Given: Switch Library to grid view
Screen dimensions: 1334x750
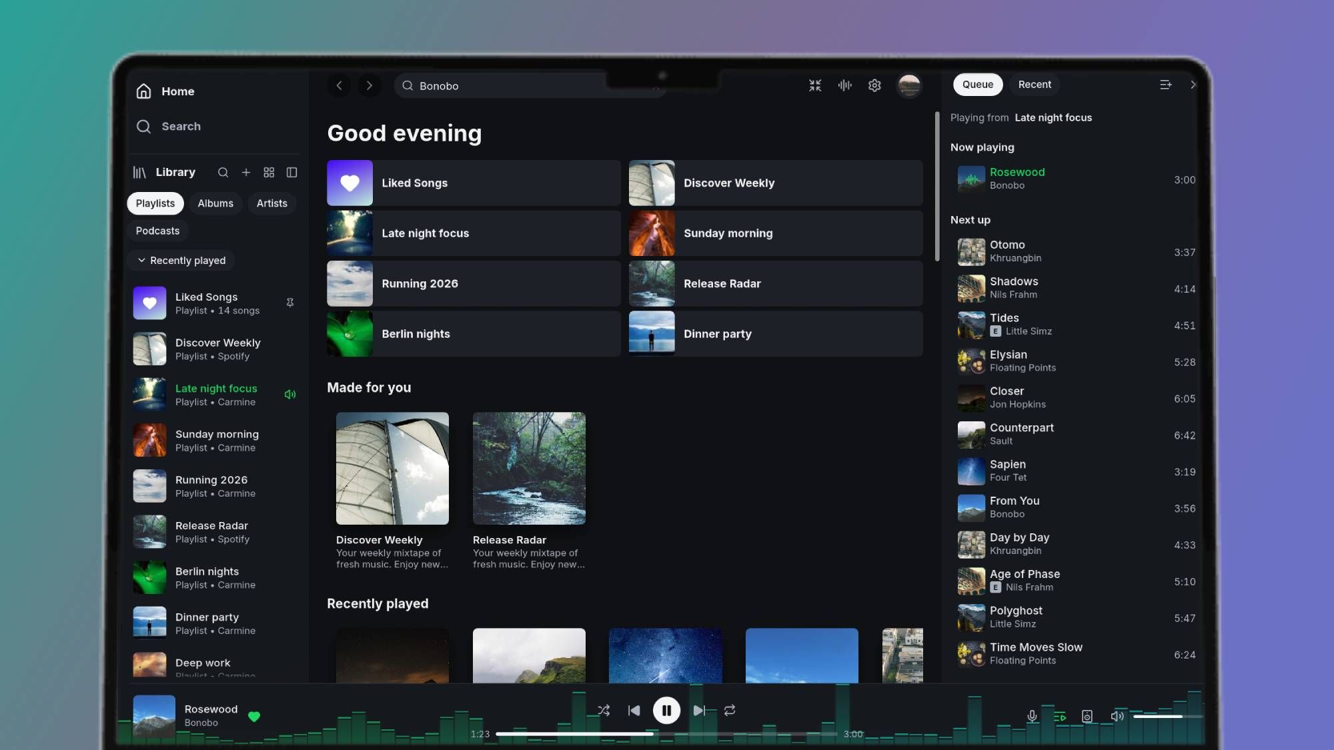Looking at the screenshot, I should [x=269, y=173].
